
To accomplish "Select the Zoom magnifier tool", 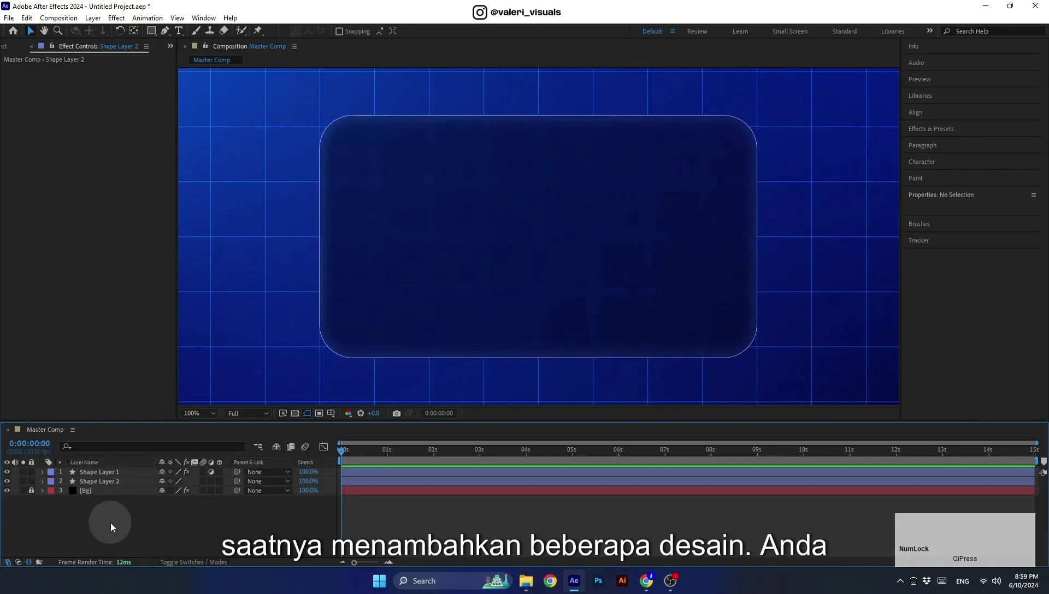I will pyautogui.click(x=58, y=31).
